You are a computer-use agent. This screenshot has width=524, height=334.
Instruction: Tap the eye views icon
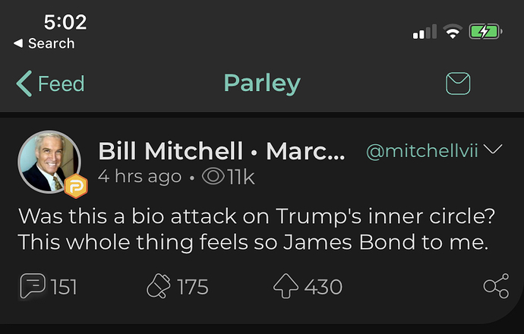click(213, 177)
